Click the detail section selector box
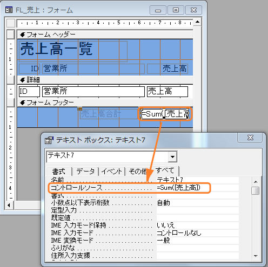 [x=11, y=80]
